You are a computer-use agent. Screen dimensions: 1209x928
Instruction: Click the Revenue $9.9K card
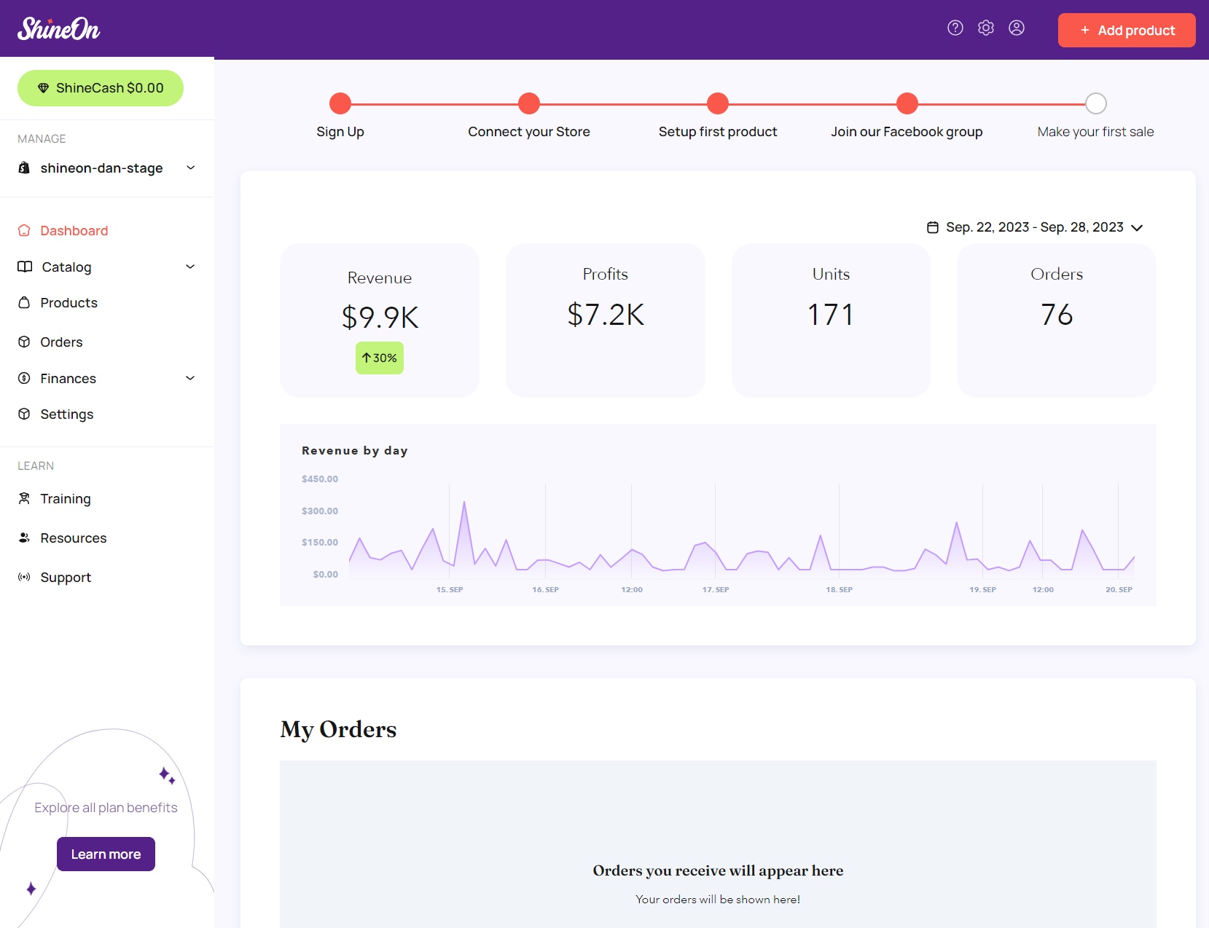point(380,321)
